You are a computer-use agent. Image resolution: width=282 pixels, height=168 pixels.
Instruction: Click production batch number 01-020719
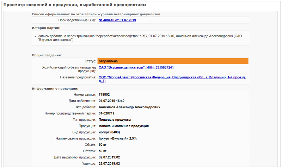point(106,113)
